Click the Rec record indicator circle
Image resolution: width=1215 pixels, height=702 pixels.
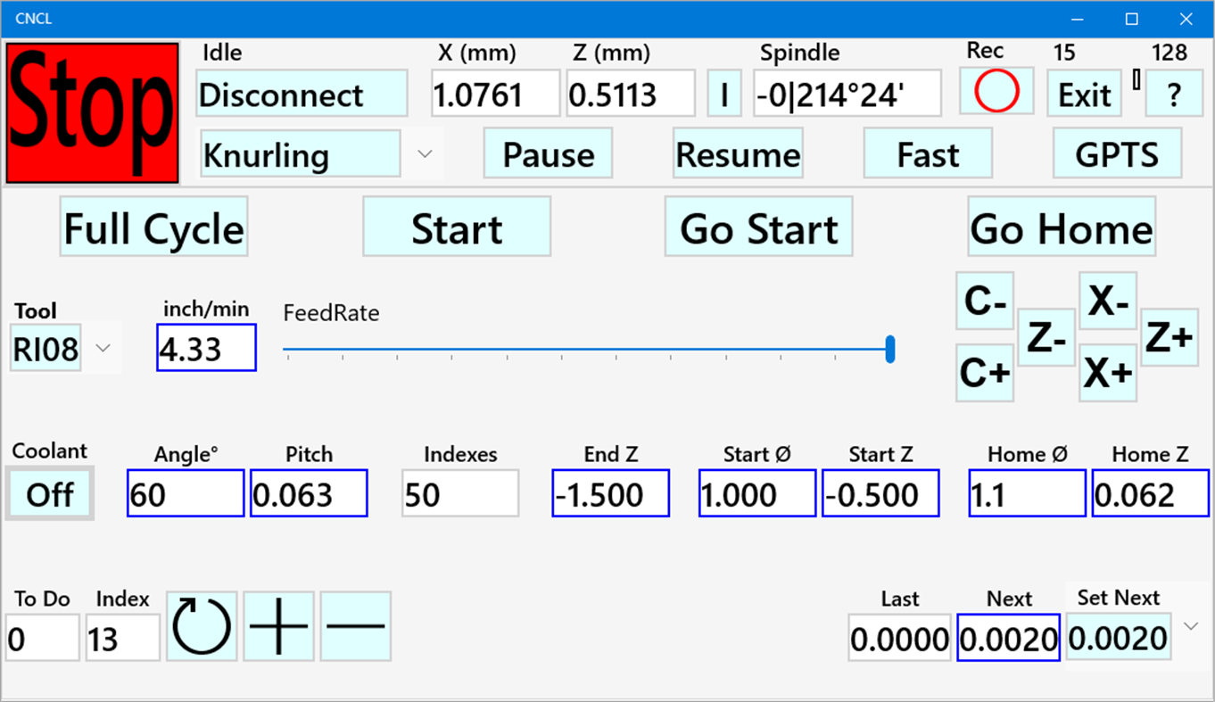pos(996,91)
